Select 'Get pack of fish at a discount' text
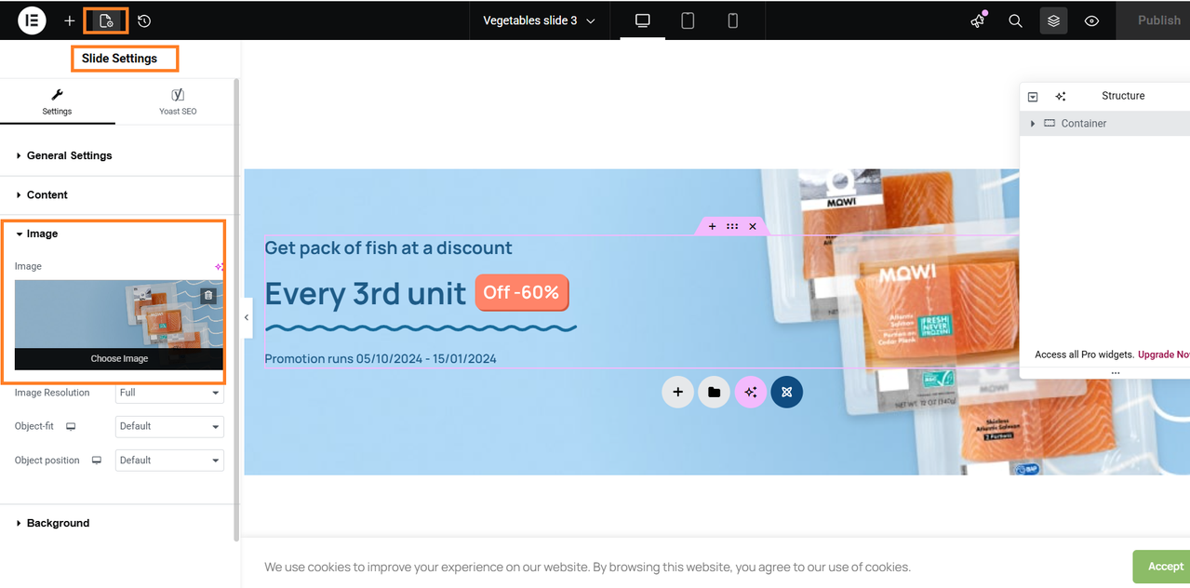Viewport: 1190px width, 588px height. [388, 247]
